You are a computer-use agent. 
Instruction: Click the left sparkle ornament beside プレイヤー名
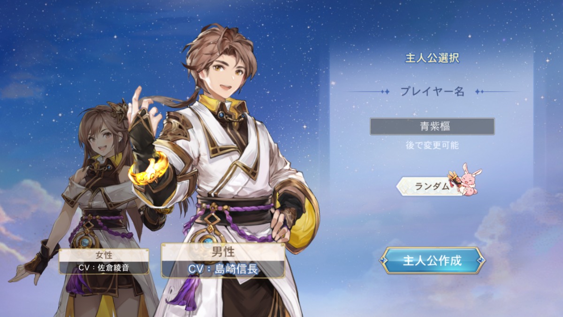click(385, 92)
